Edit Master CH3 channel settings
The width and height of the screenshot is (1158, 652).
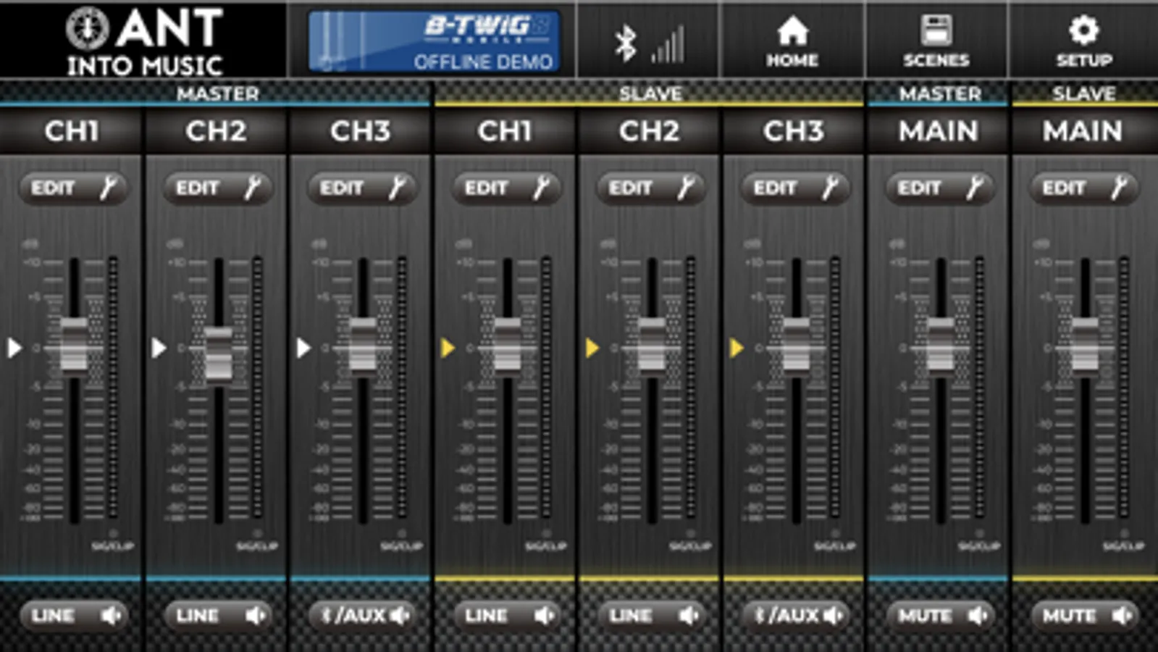coord(362,188)
